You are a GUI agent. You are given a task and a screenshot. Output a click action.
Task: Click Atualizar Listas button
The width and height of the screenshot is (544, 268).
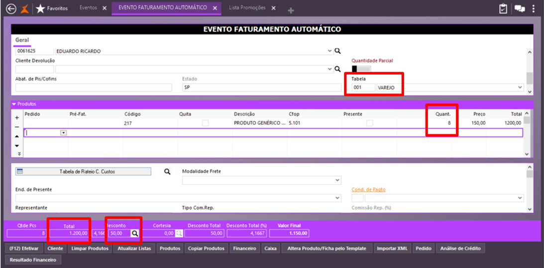click(134, 249)
